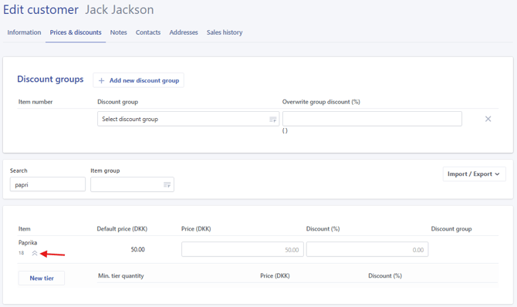Remove discount group row with X icon
The width and height of the screenshot is (517, 307).
coord(488,119)
